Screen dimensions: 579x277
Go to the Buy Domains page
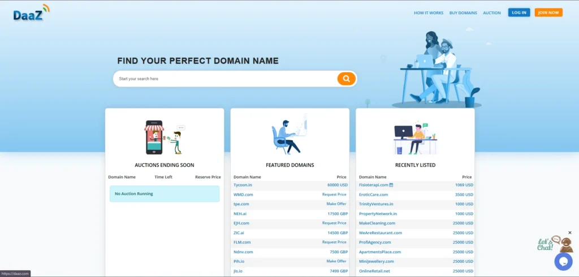coord(463,12)
